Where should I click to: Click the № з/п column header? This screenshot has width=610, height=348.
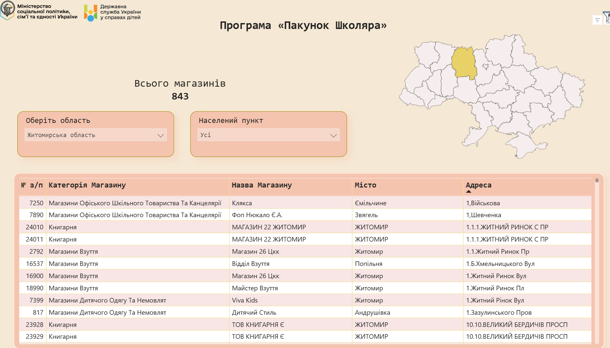click(x=32, y=185)
